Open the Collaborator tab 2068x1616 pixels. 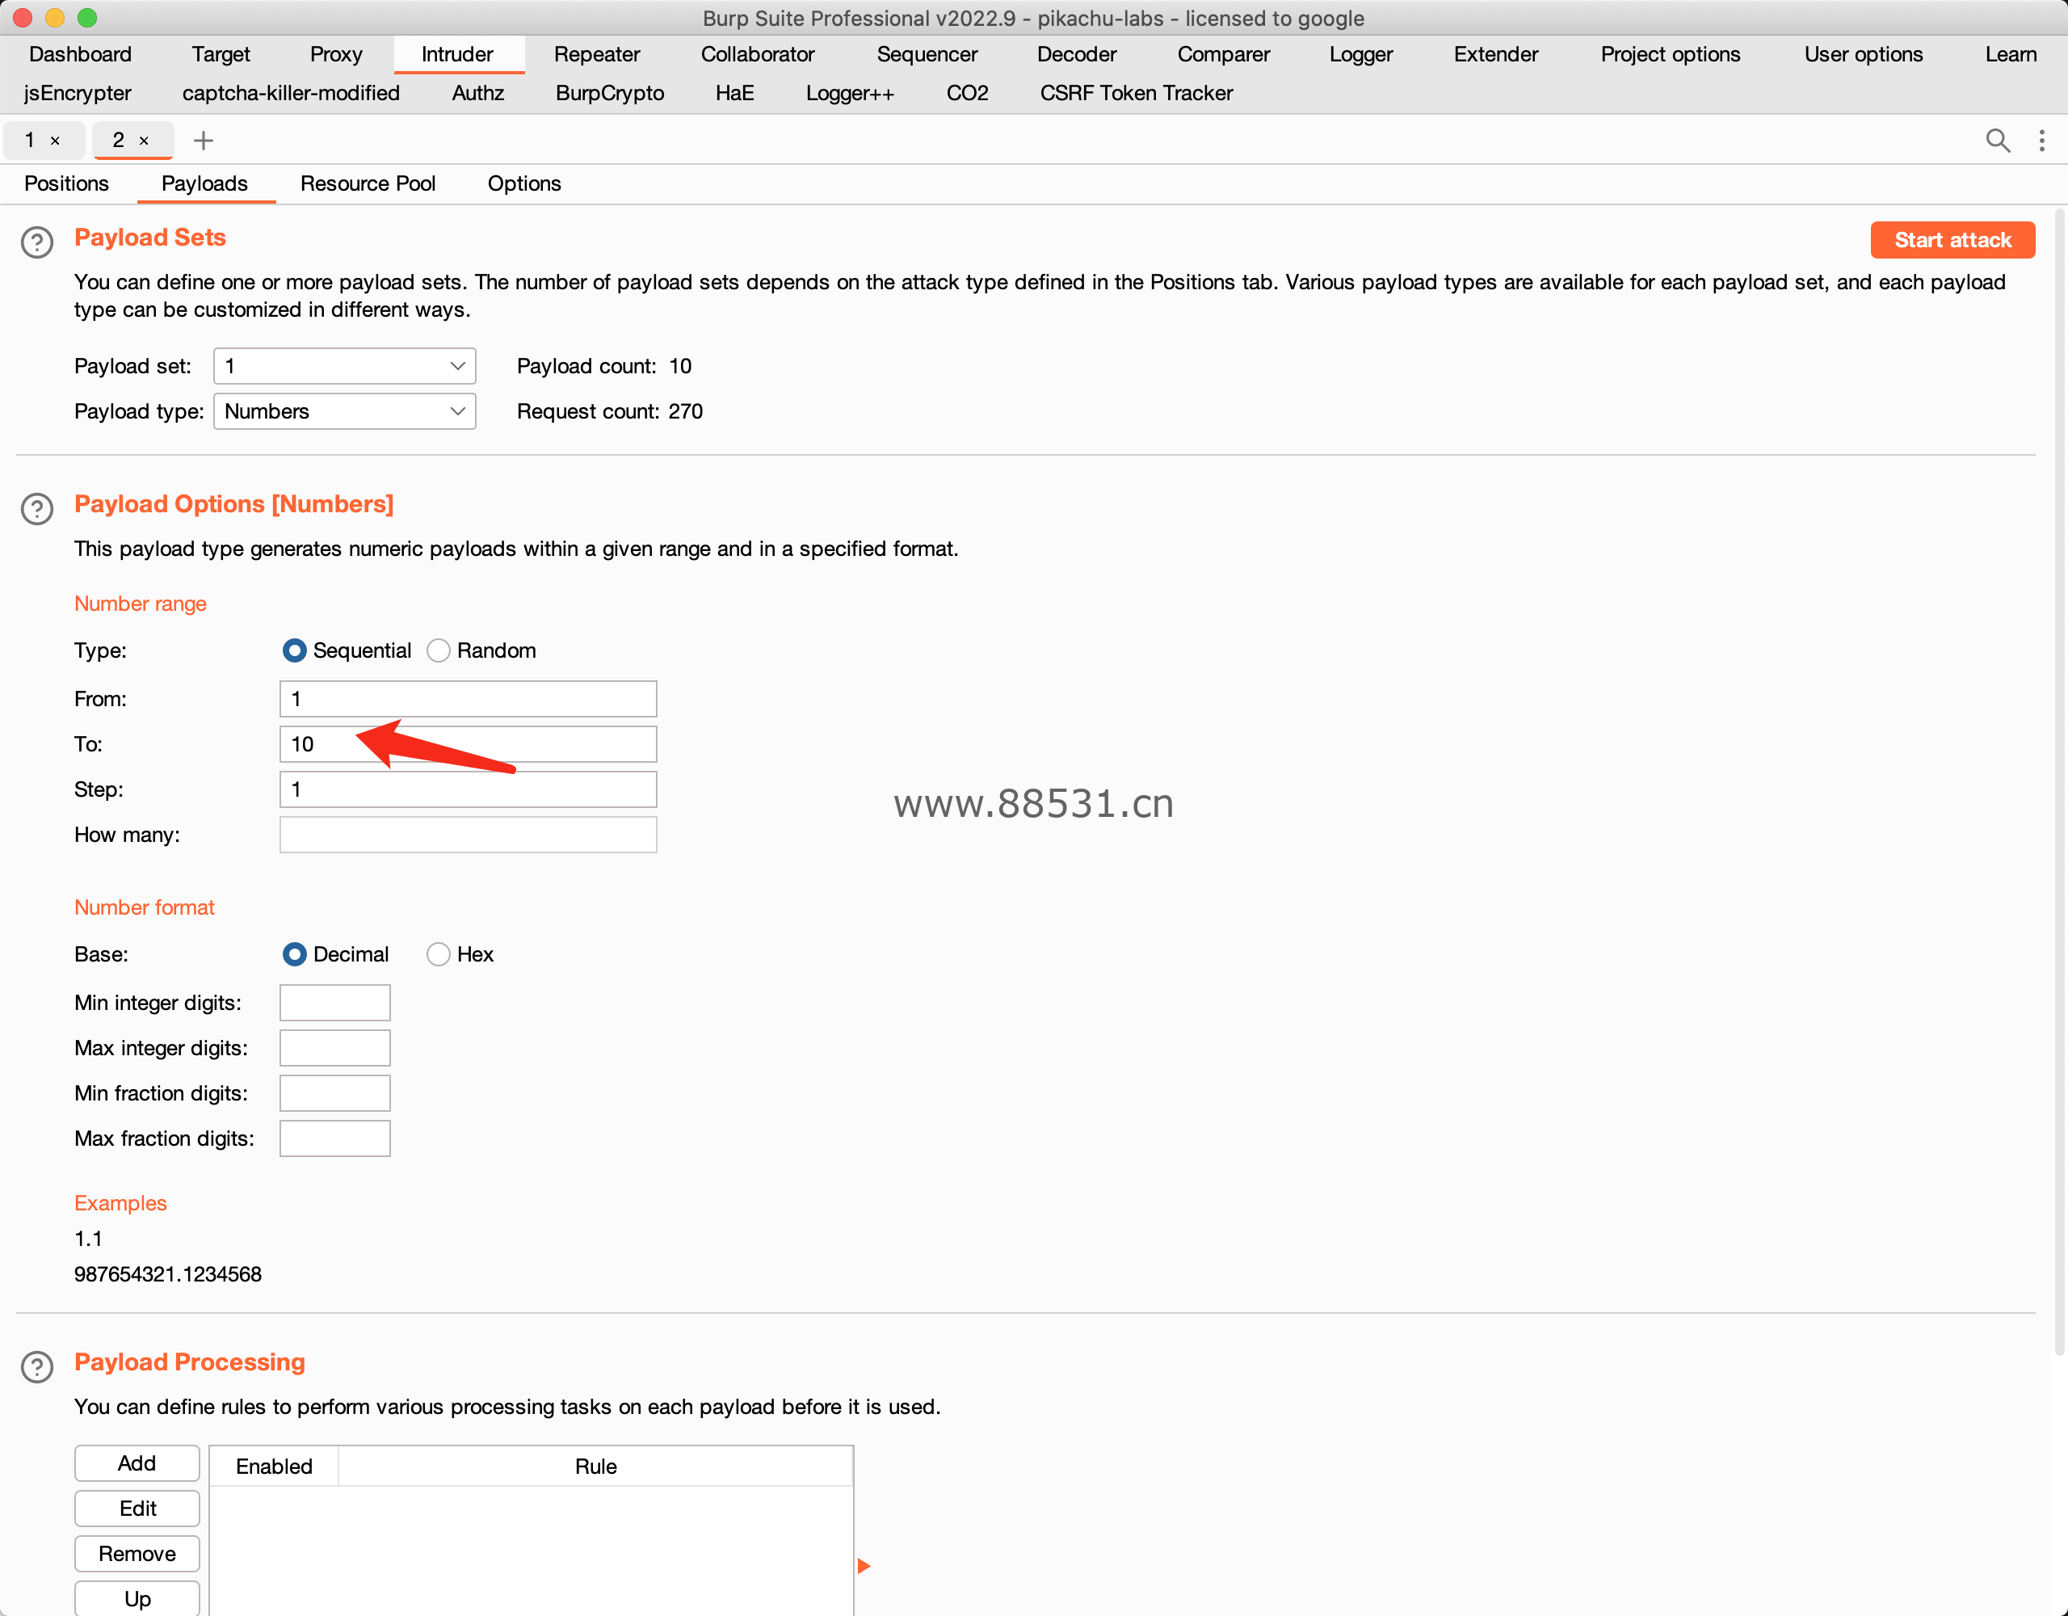pos(758,54)
